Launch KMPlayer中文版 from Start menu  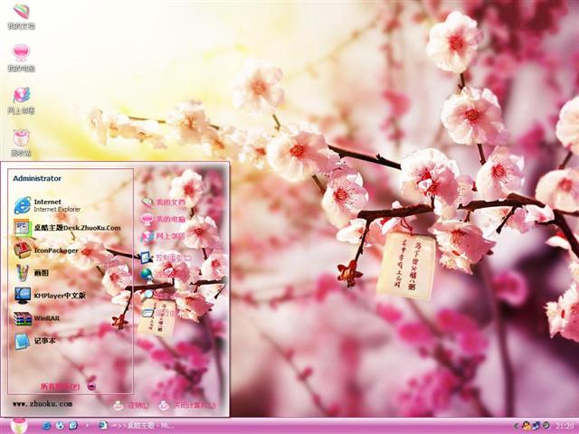(50, 296)
